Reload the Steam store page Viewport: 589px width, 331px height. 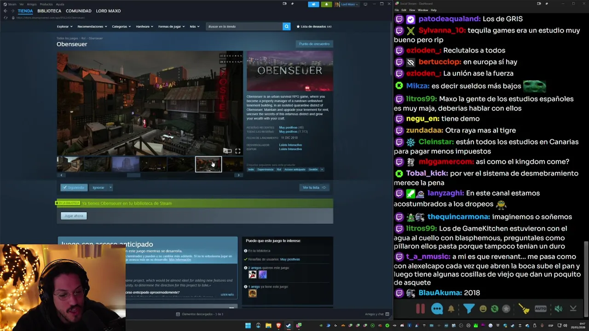coord(5,17)
